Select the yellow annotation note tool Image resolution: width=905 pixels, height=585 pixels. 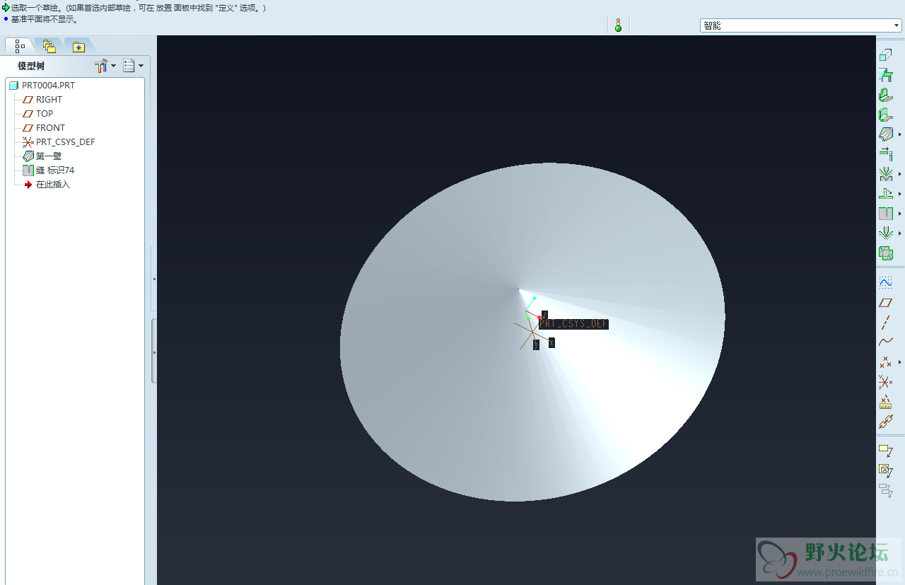click(x=885, y=450)
